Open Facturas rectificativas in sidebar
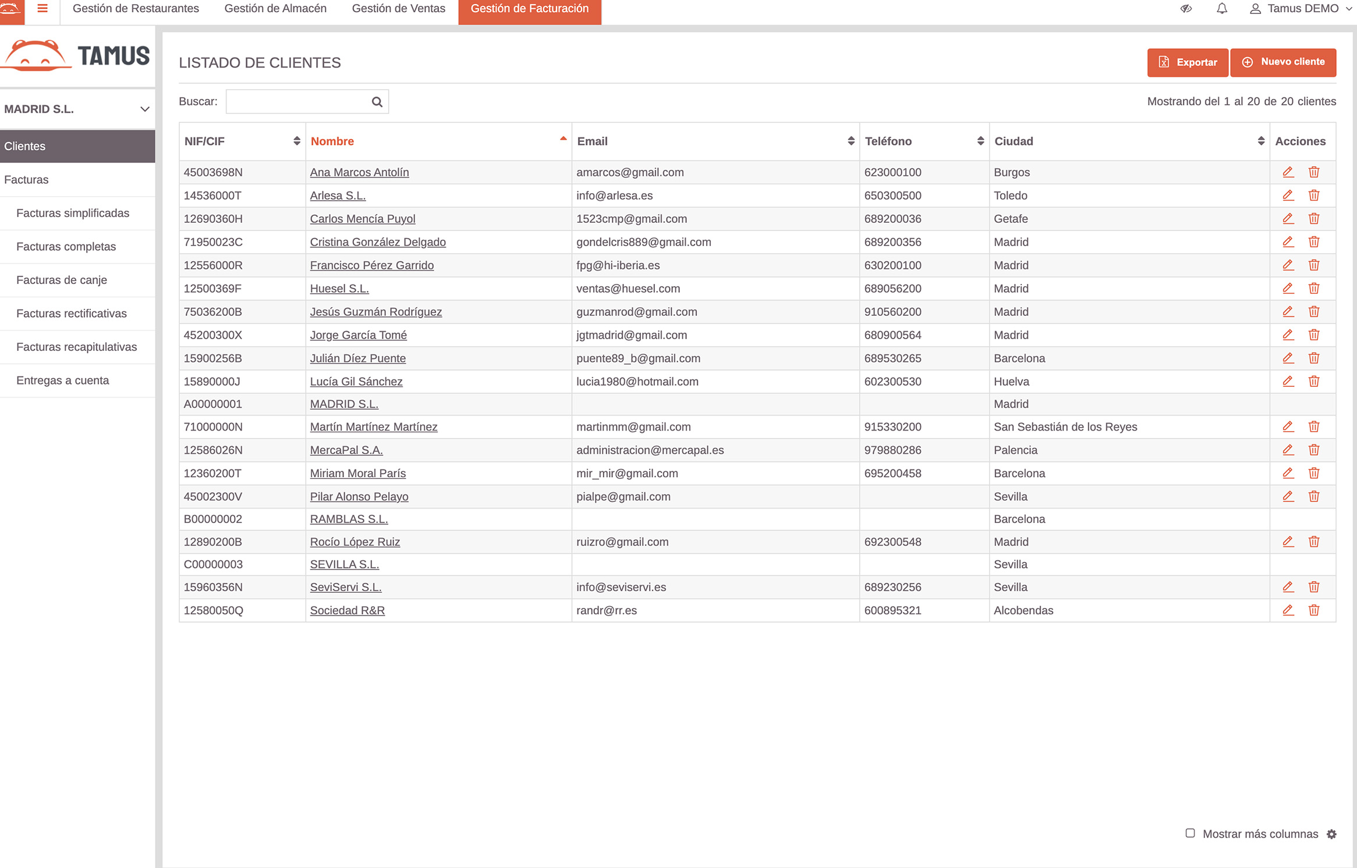 72,314
